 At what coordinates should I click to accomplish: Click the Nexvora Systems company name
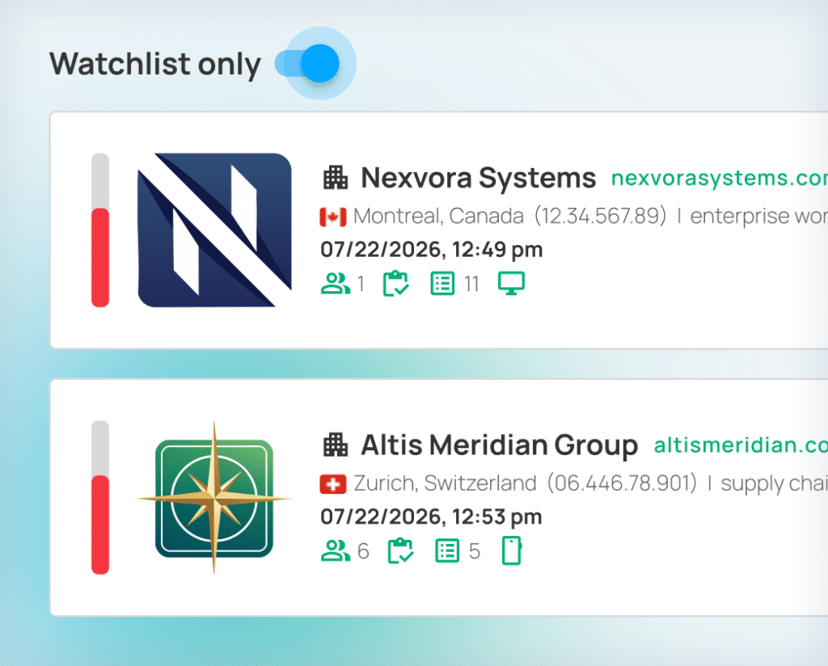[479, 178]
